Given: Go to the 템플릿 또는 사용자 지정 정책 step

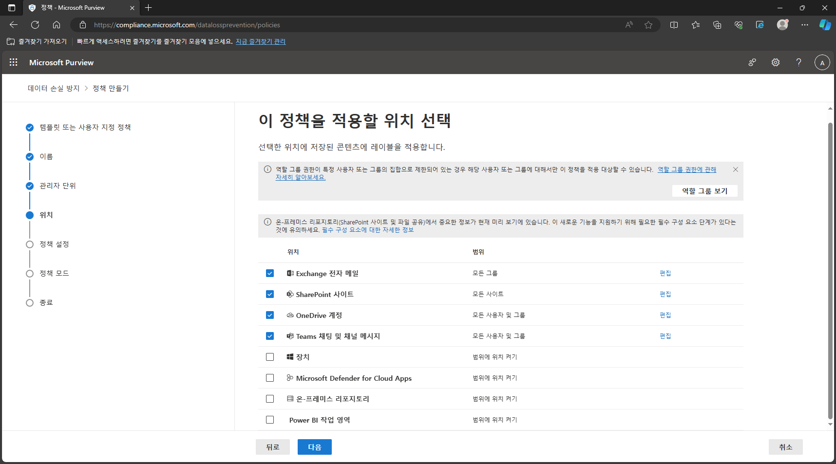Looking at the screenshot, I should tap(85, 127).
